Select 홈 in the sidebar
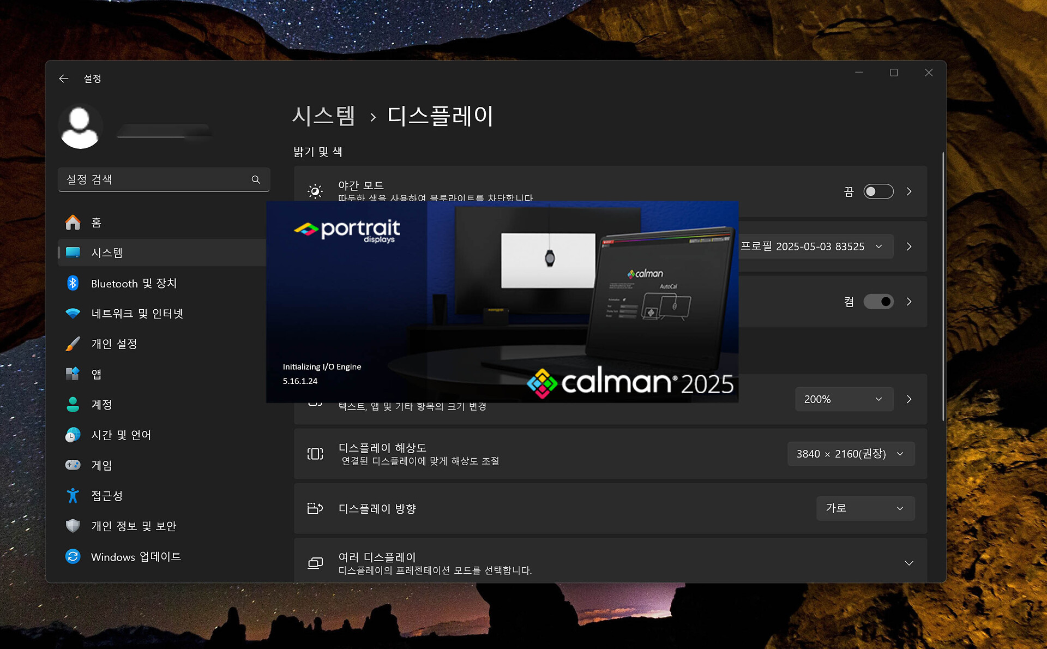The height and width of the screenshot is (649, 1047). click(97, 223)
